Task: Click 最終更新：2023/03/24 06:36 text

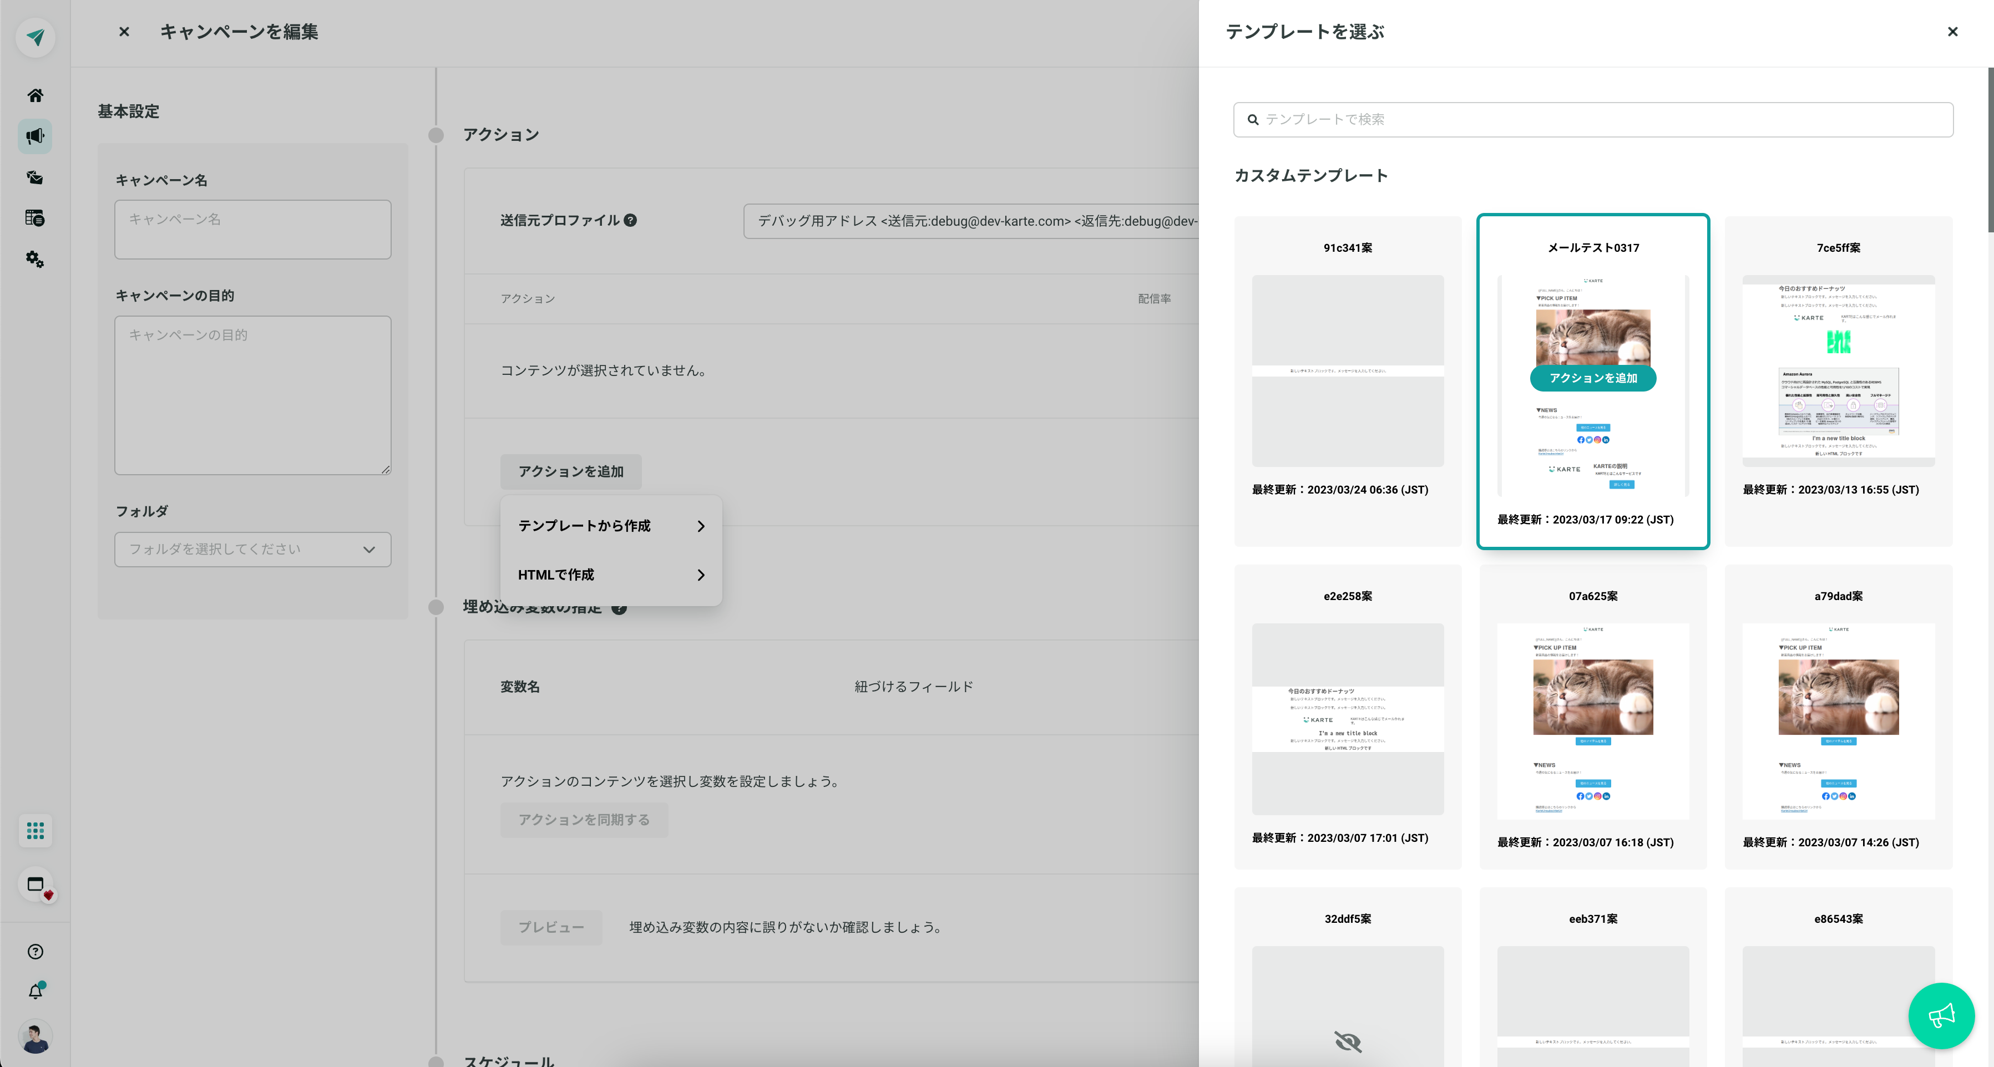Action: [x=1340, y=490]
